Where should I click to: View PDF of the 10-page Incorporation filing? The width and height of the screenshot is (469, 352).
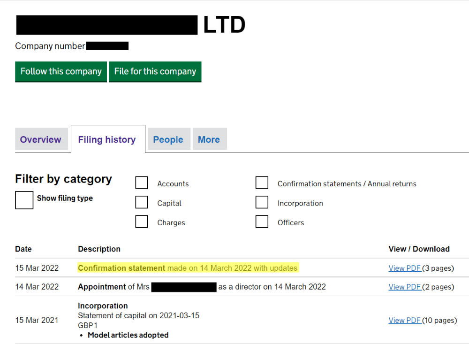coord(404,320)
